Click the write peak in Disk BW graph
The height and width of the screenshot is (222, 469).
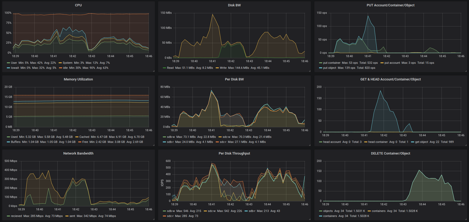[212, 14]
